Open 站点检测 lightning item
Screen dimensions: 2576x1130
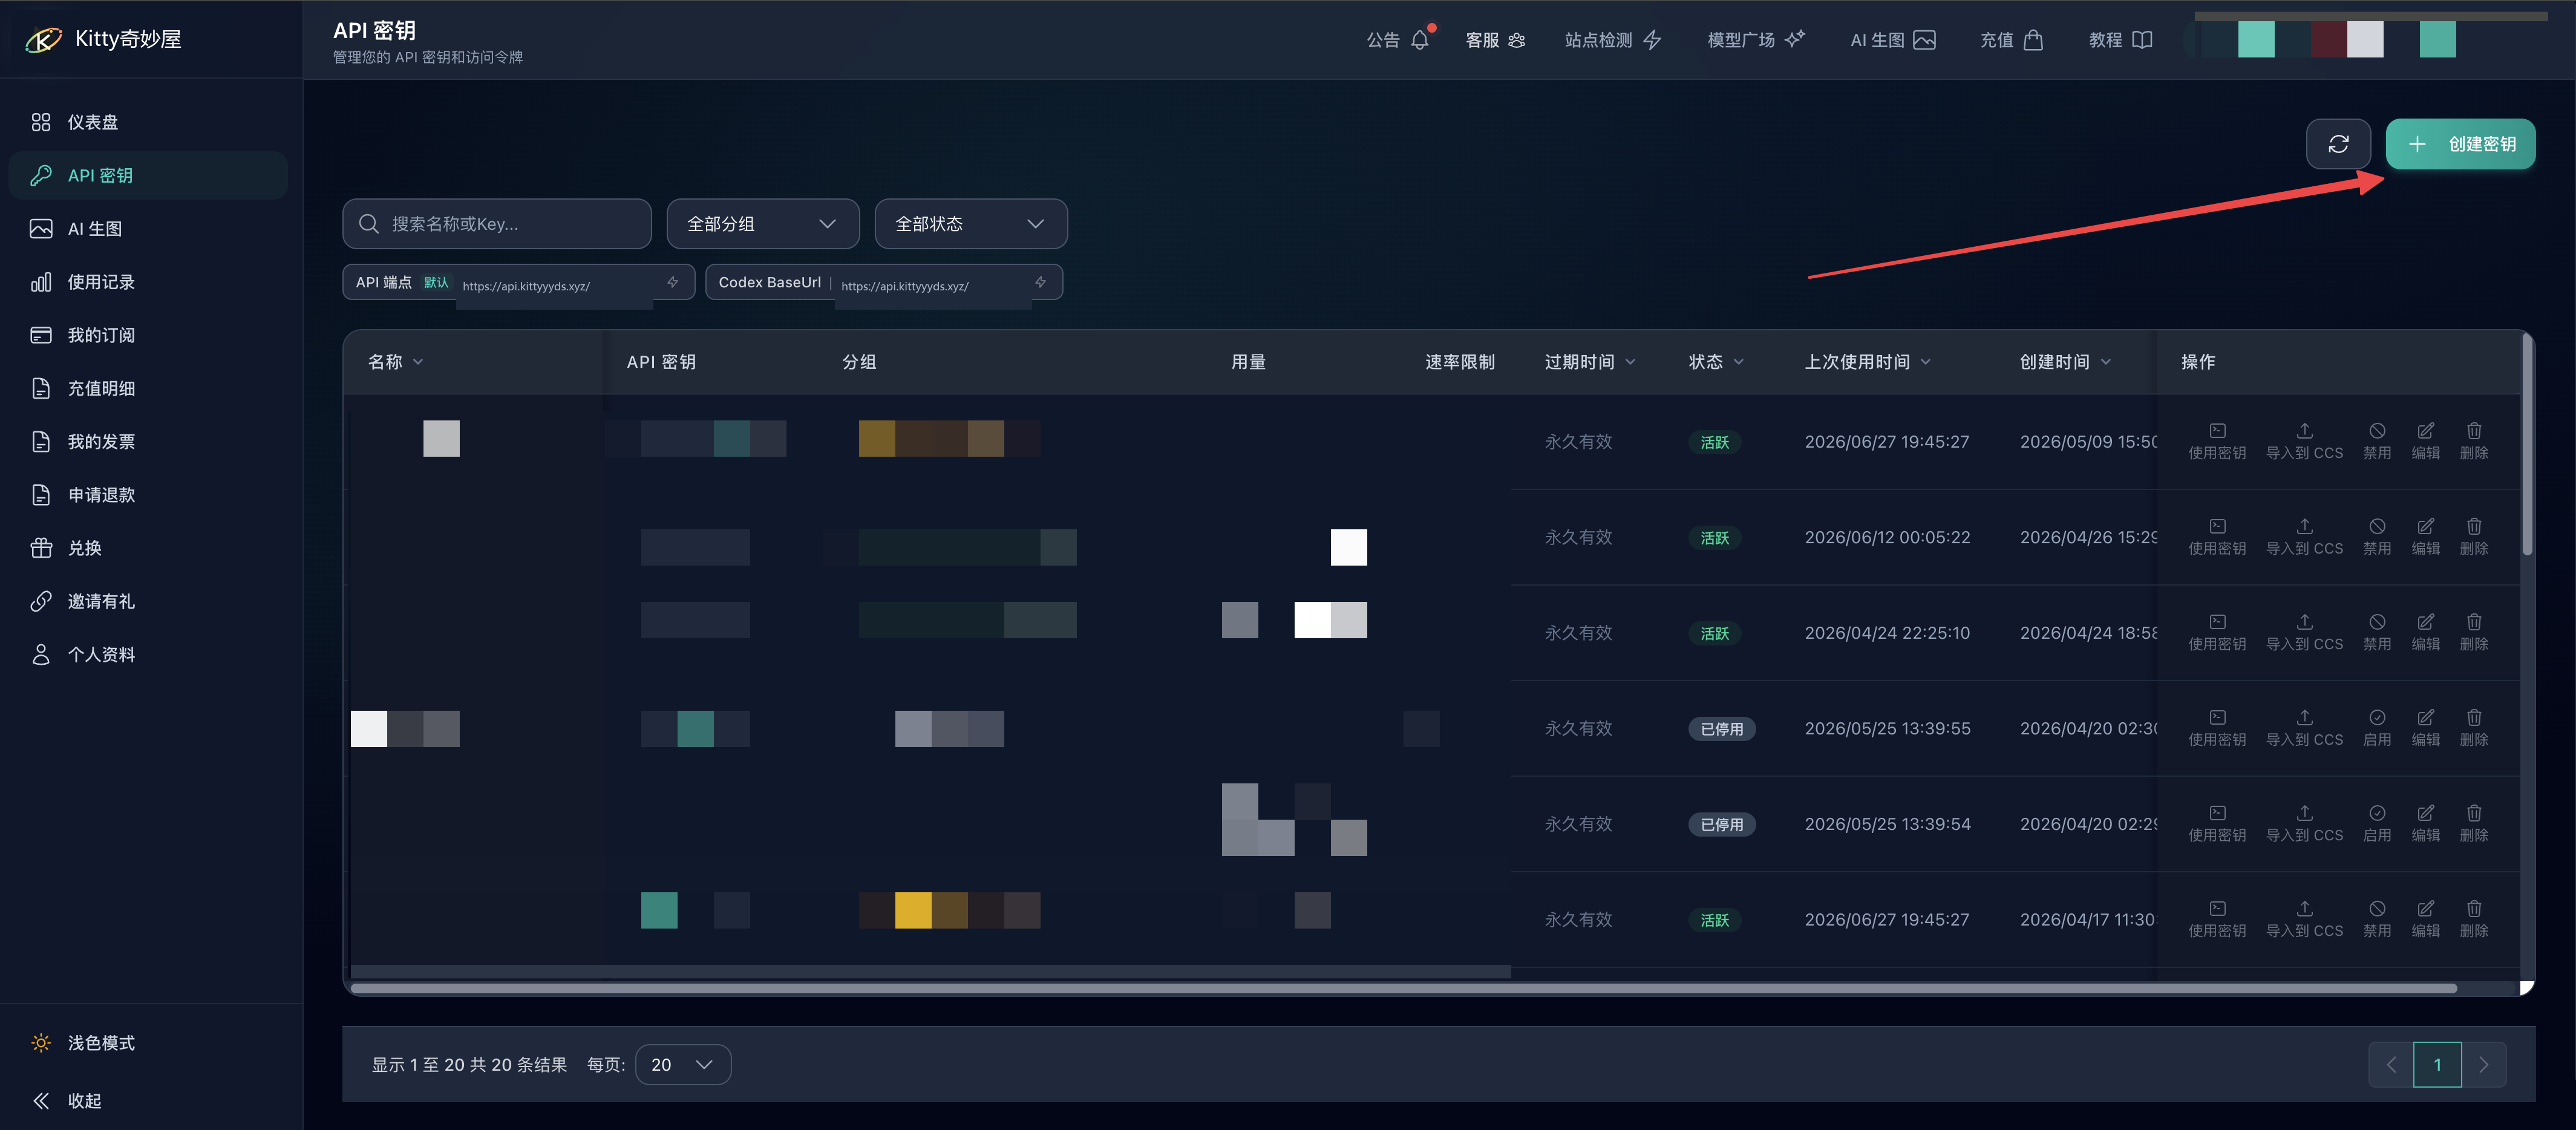[1612, 40]
